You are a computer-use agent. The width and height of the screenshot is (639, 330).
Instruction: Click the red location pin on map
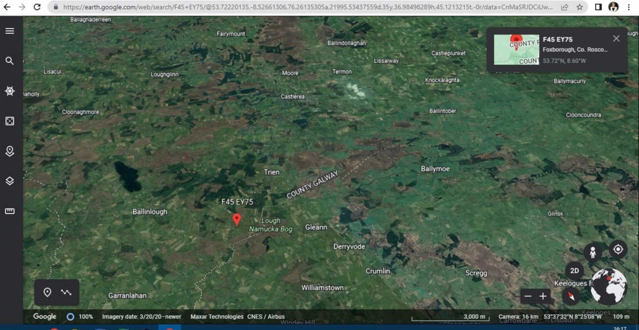(237, 219)
